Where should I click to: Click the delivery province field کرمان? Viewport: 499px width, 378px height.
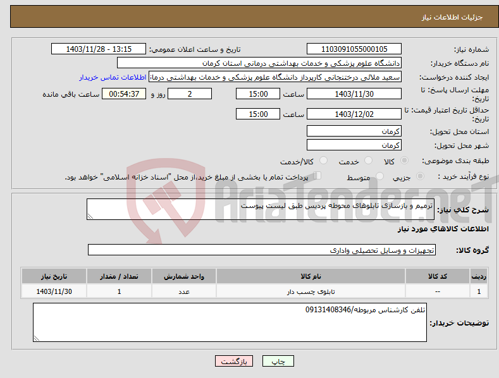[x=354, y=131]
